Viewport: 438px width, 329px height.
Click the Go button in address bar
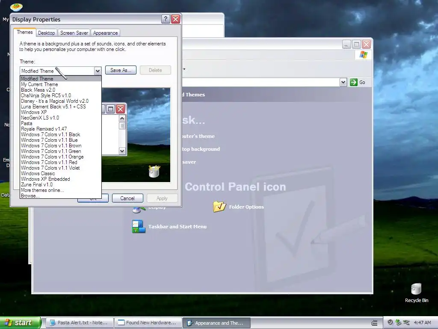point(358,82)
